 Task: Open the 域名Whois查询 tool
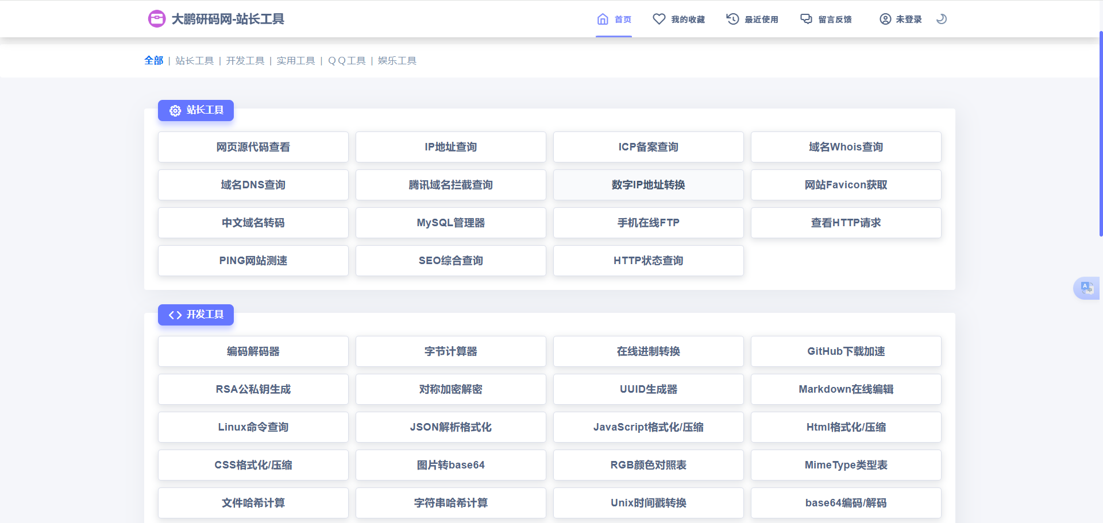coord(846,147)
